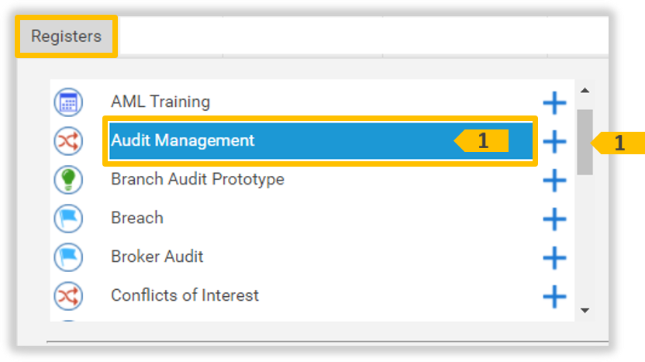Add a new Audit Management record
This screenshot has width=645, height=362.
tap(554, 141)
